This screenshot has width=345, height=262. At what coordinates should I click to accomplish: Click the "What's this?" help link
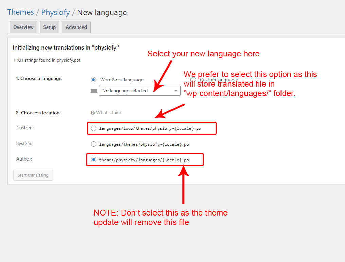pyautogui.click(x=109, y=113)
